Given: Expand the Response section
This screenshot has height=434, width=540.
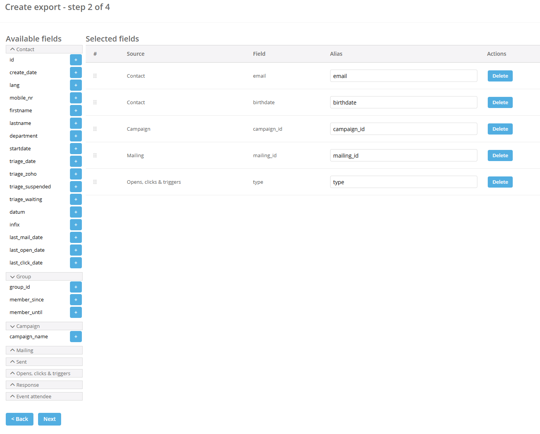Looking at the screenshot, I should (x=44, y=385).
